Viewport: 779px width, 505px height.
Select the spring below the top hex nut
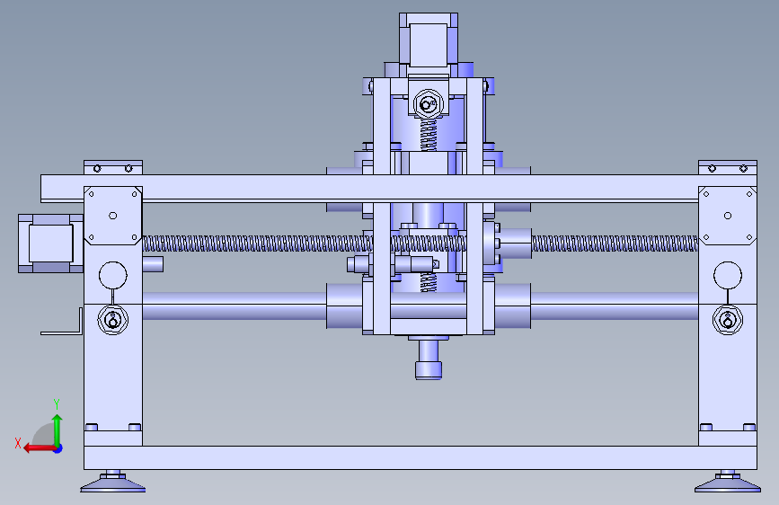[429, 135]
